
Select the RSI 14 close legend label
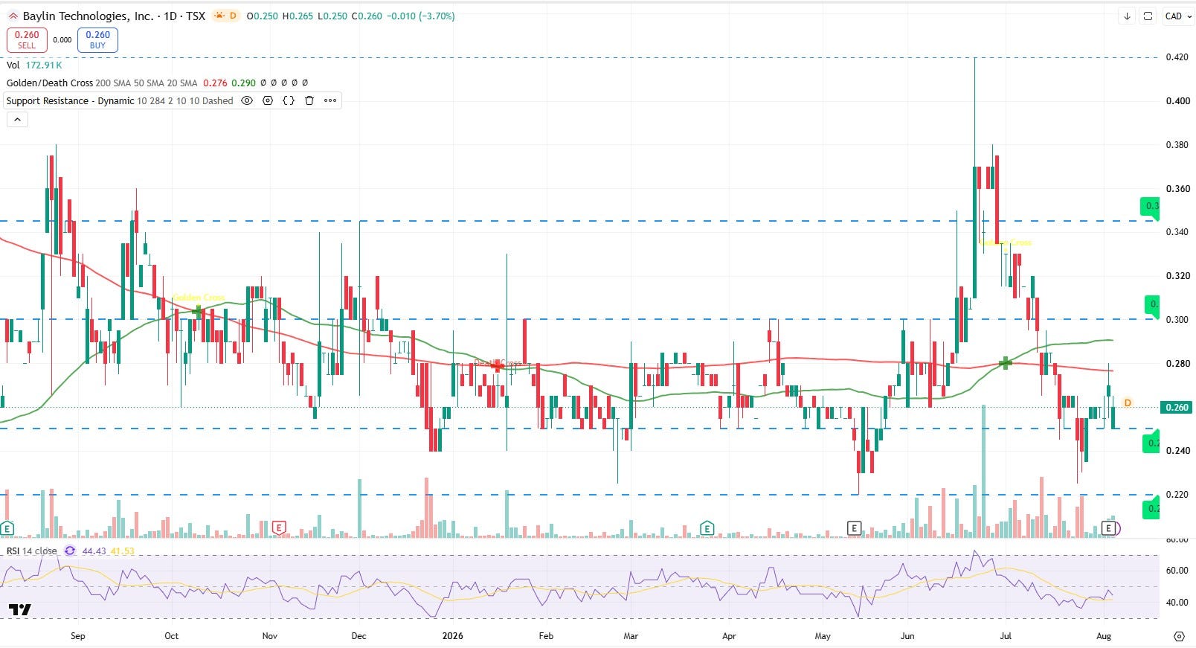pyautogui.click(x=32, y=551)
